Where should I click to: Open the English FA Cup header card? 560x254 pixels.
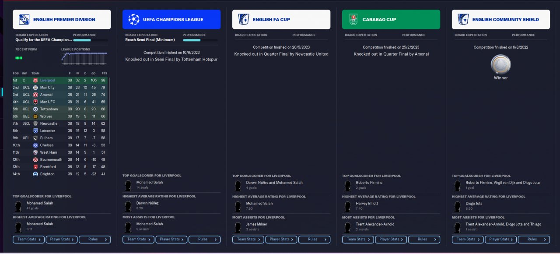(281, 19)
